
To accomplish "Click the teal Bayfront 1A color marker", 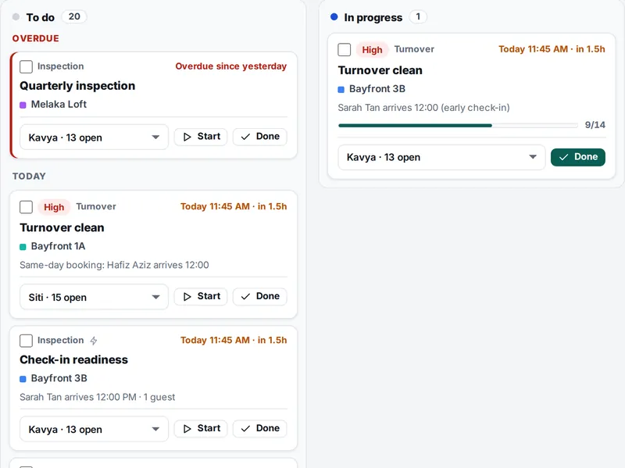I will click(23, 247).
